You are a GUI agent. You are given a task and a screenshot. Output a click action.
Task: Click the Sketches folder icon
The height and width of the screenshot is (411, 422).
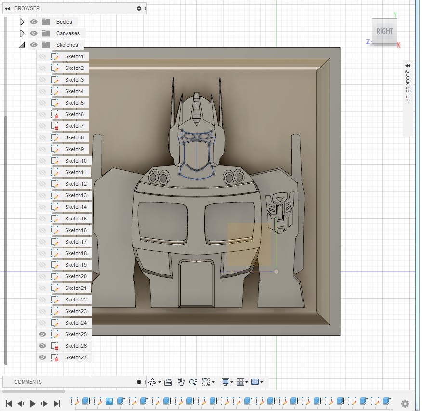46,45
